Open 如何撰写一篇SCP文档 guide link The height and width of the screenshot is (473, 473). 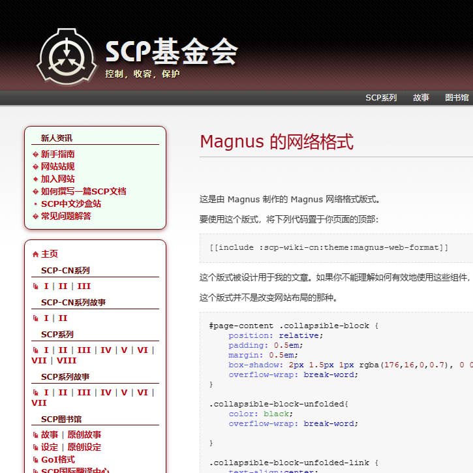point(84,191)
